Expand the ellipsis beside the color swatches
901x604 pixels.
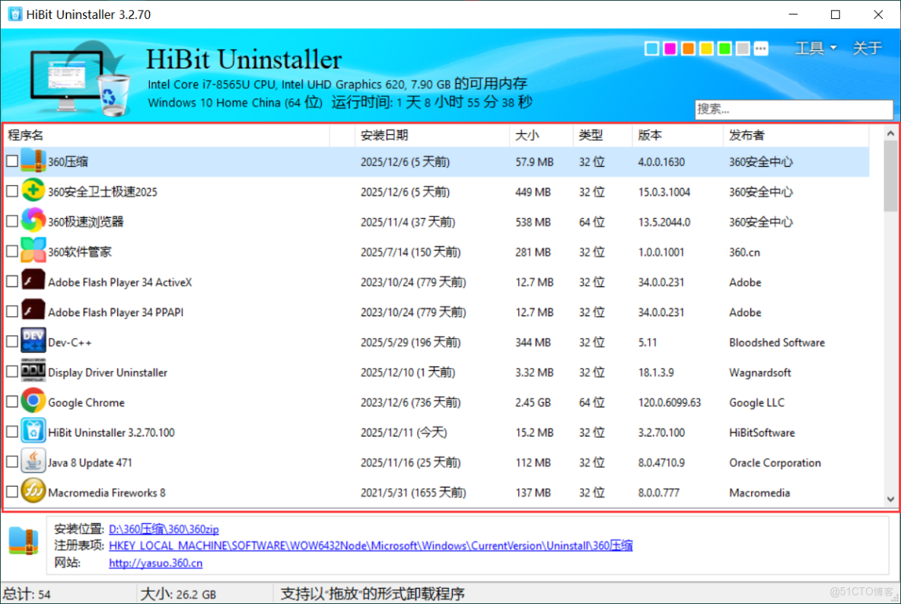[x=761, y=48]
